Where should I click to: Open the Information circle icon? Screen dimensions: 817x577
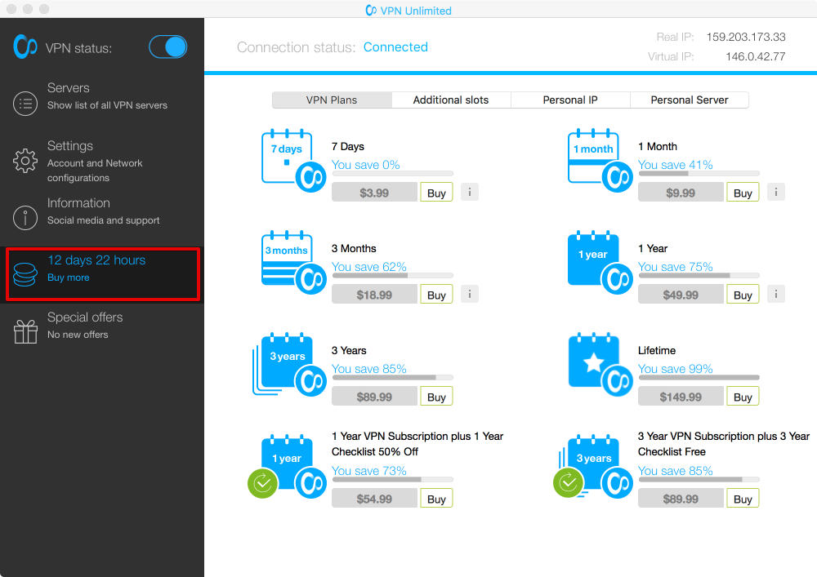25,217
